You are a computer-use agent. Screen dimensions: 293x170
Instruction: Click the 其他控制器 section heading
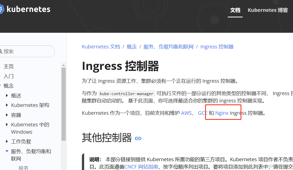click(107, 138)
